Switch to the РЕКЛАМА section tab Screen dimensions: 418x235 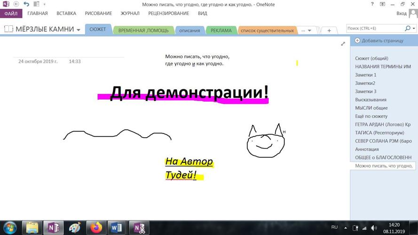click(221, 31)
